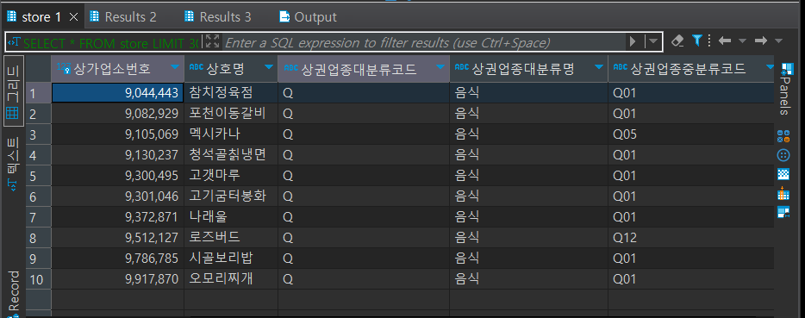This screenshot has height=318, width=805.
Task: Go forward using the right arrow icon
Action: point(760,41)
